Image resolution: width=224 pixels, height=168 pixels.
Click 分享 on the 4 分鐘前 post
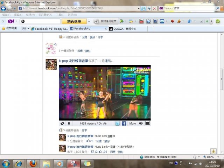[100, 37]
